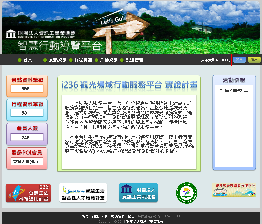Click the 景點資料筆數 value 595
This screenshot has width=262, height=224.
(x=27, y=89)
